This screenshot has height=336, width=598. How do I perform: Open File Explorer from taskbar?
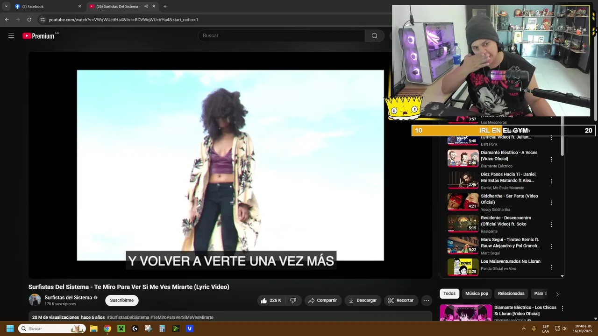[x=93, y=329]
